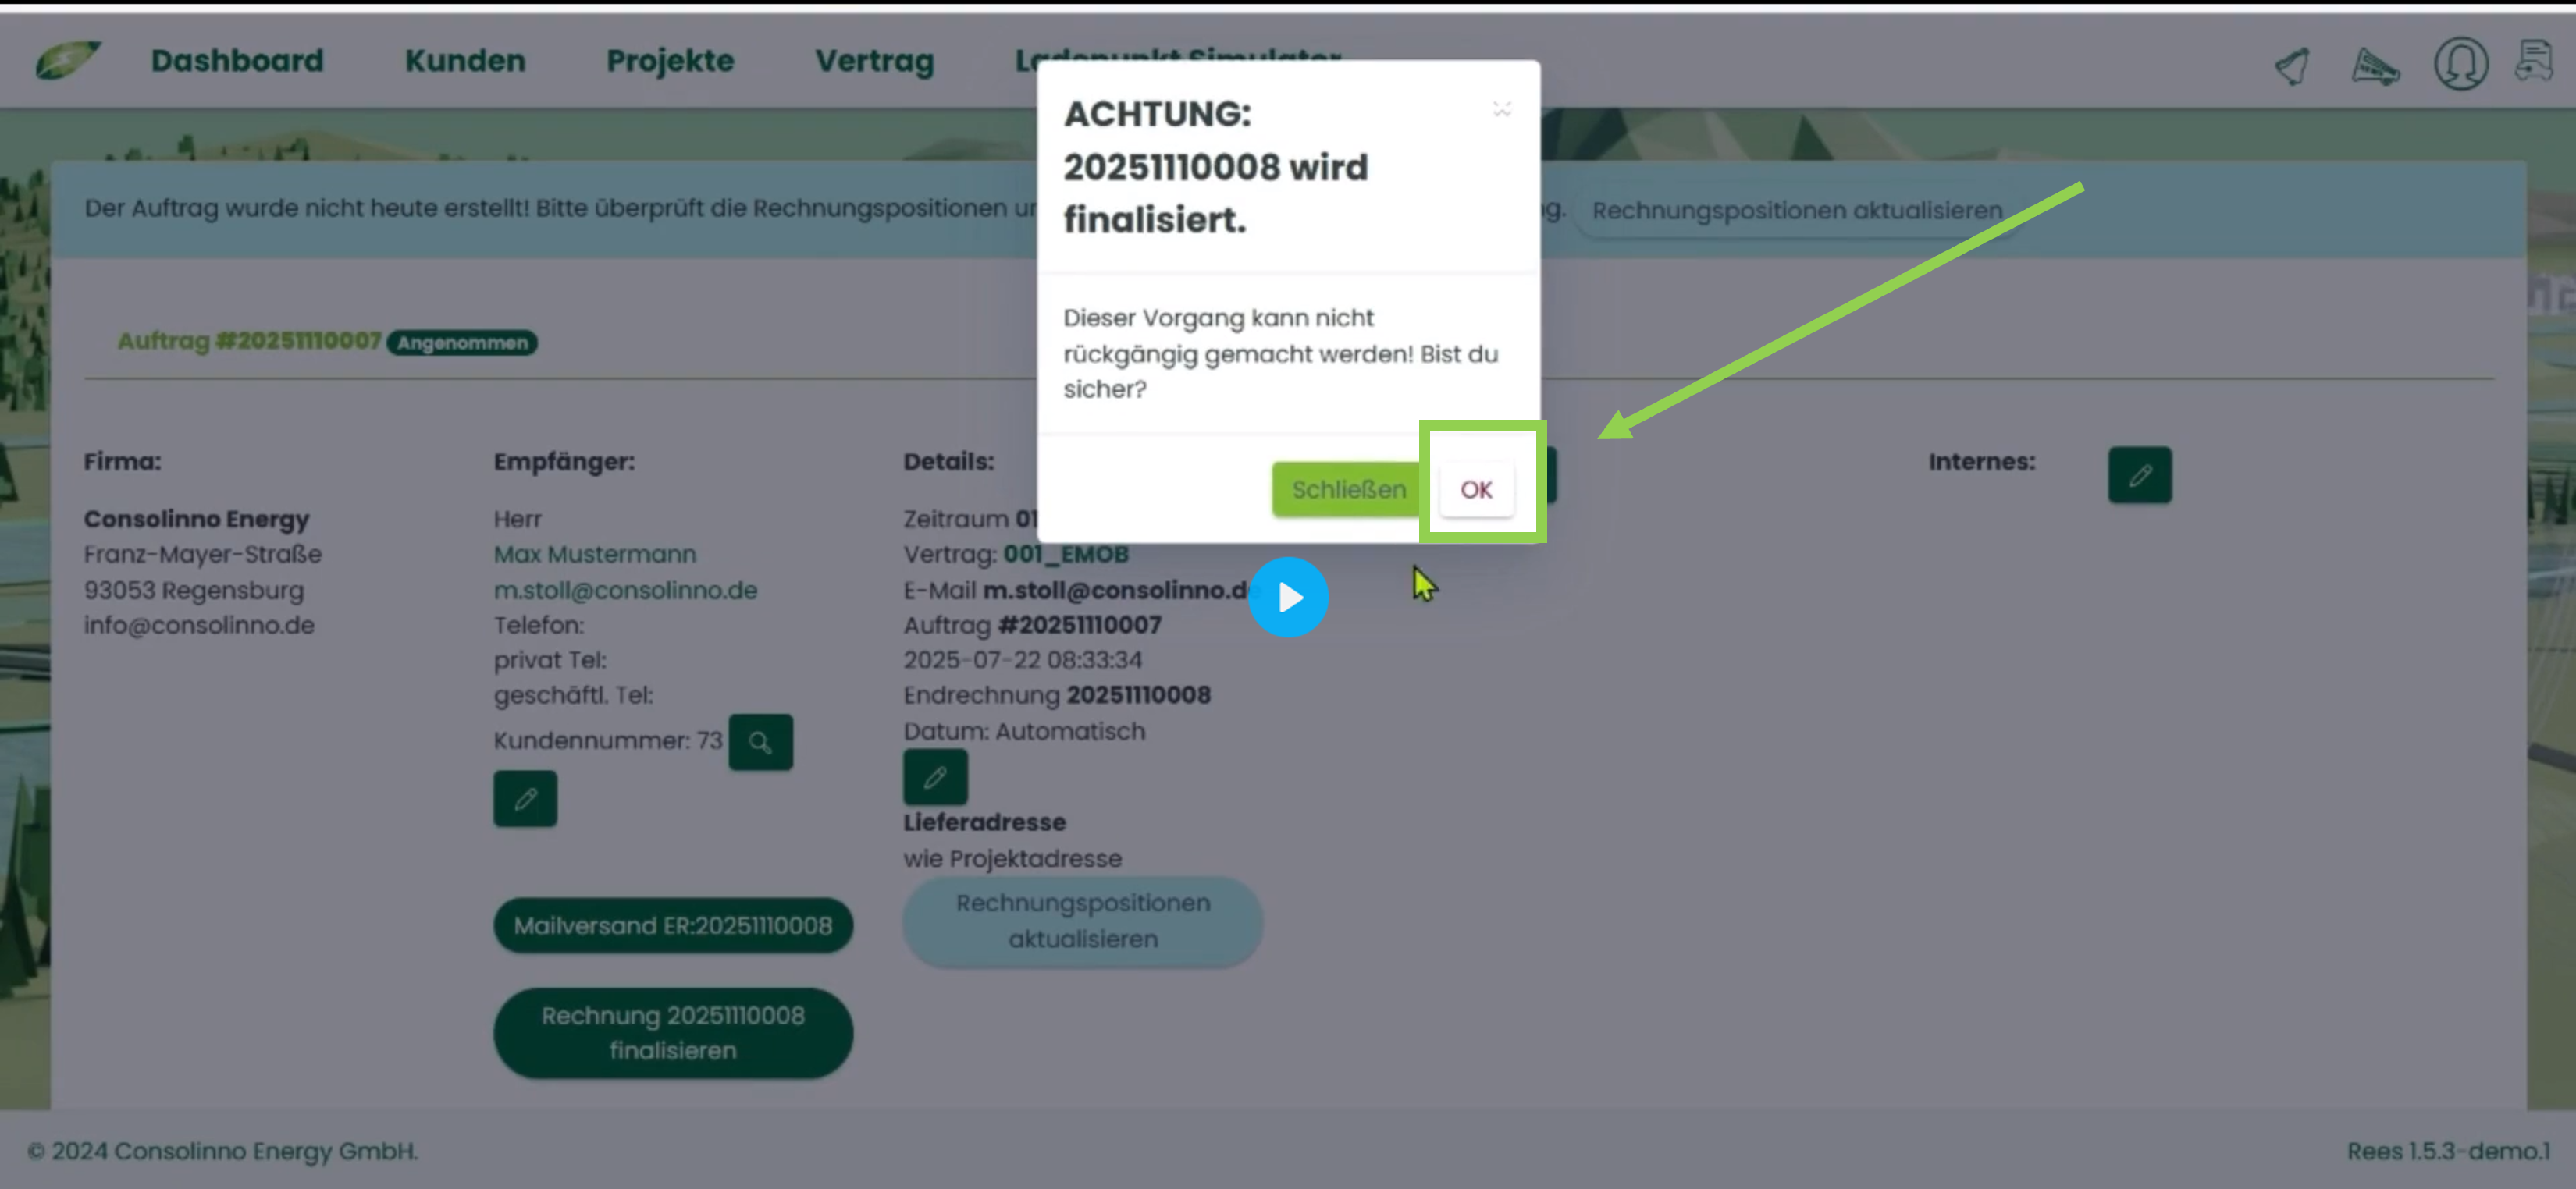Click the Consolinno leaf logo
Viewport: 2576px width, 1189px height.
(68, 60)
